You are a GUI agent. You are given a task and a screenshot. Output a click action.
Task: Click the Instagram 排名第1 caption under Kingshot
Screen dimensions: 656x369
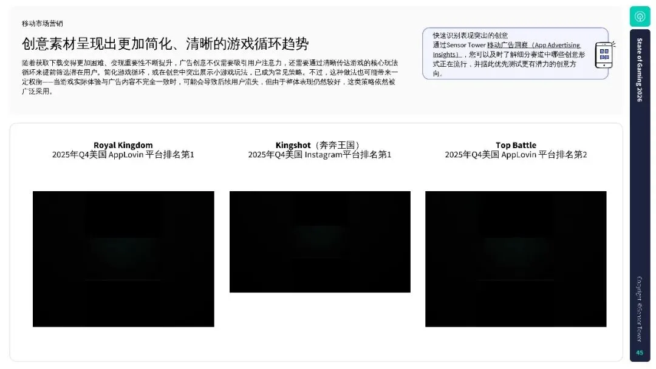pos(319,155)
